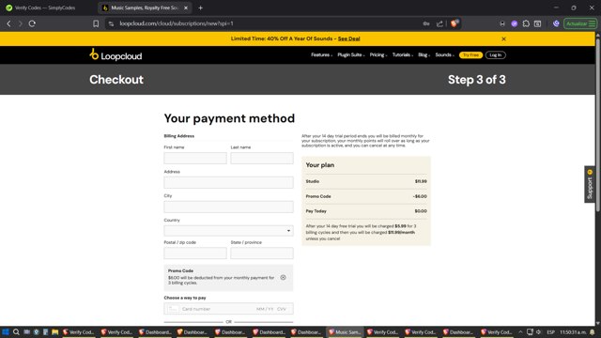Focus the First name field
The height and width of the screenshot is (338, 601).
[x=195, y=158]
